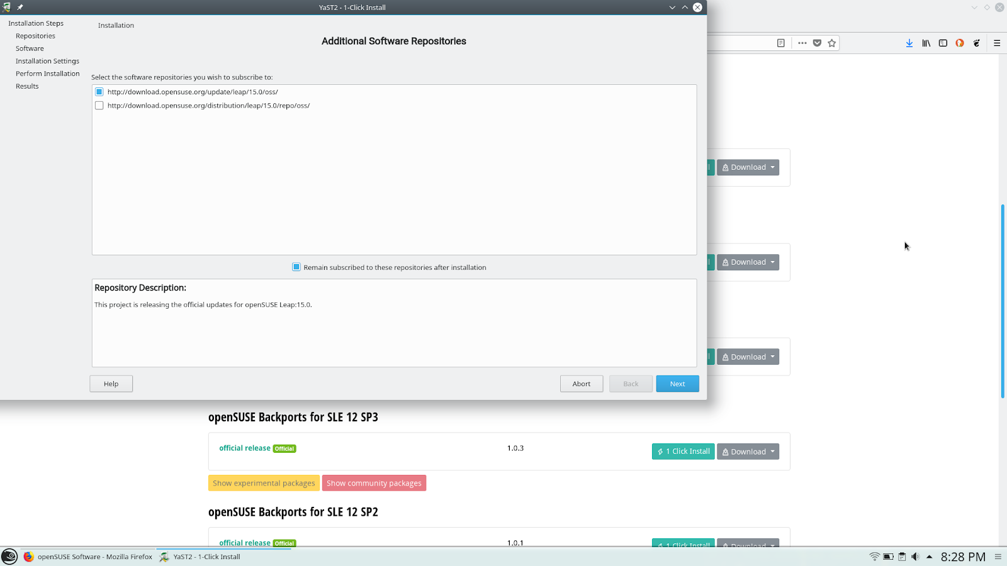This screenshot has height=566, width=1007.
Task: Enable the distribution/leap/15.0/repo/oss repository checkbox
Action: tap(99, 106)
